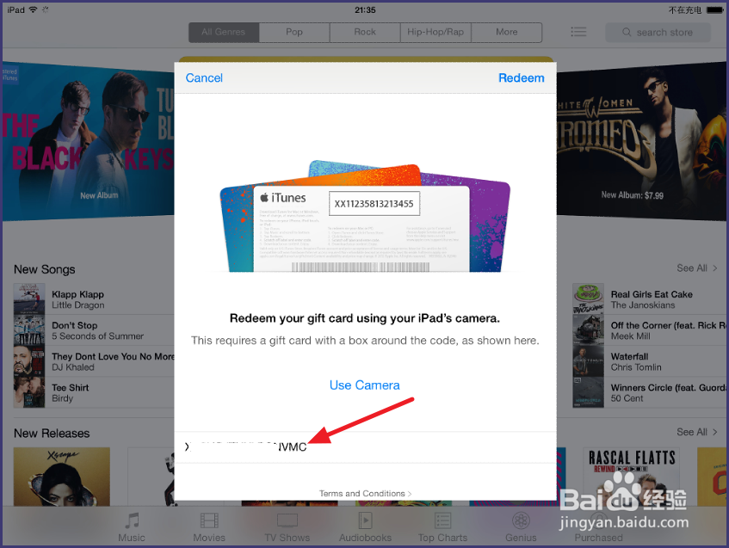The height and width of the screenshot is (548, 729).
Task: Open They Dont Love You No More artwork
Action: pos(29,361)
